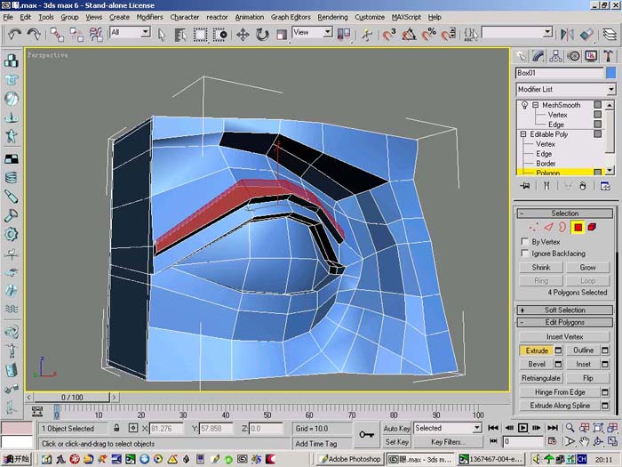Open the View reference coordinate dropdown

tap(312, 32)
